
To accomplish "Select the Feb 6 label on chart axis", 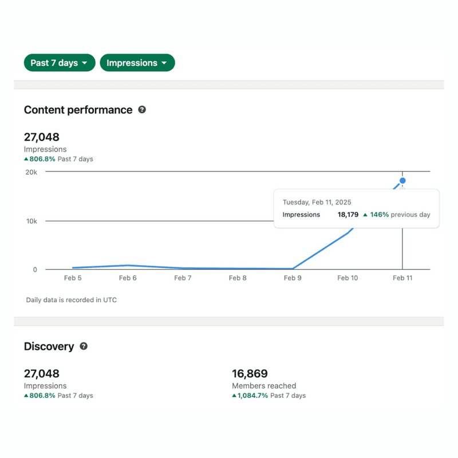I will click(x=128, y=278).
